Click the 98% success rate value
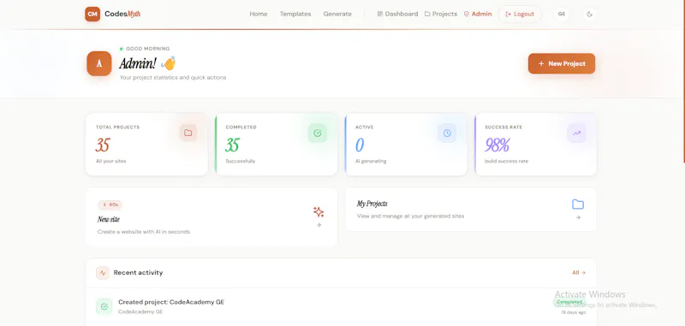This screenshot has width=685, height=326. coord(497,145)
